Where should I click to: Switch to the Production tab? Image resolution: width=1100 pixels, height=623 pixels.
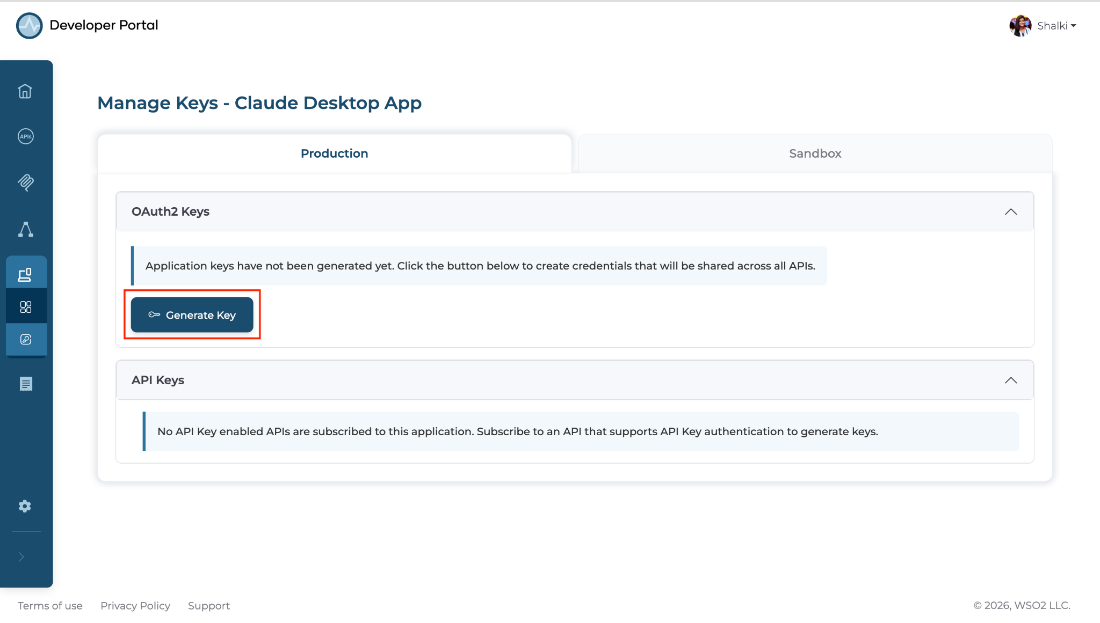[x=334, y=153]
